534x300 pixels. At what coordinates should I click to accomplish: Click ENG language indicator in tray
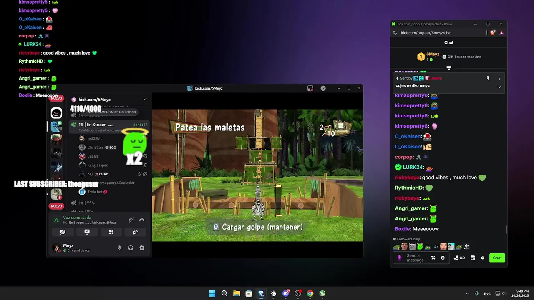(x=487, y=293)
